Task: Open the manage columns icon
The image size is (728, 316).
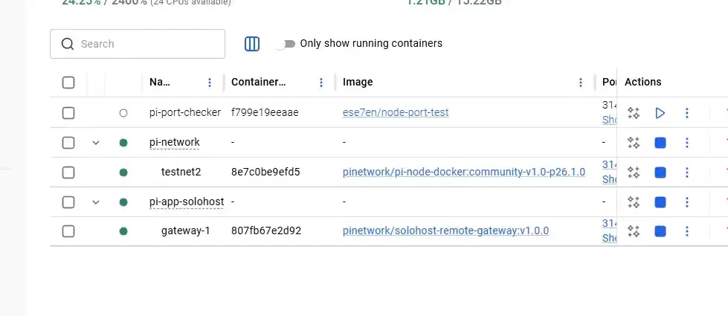Action: [x=252, y=44]
